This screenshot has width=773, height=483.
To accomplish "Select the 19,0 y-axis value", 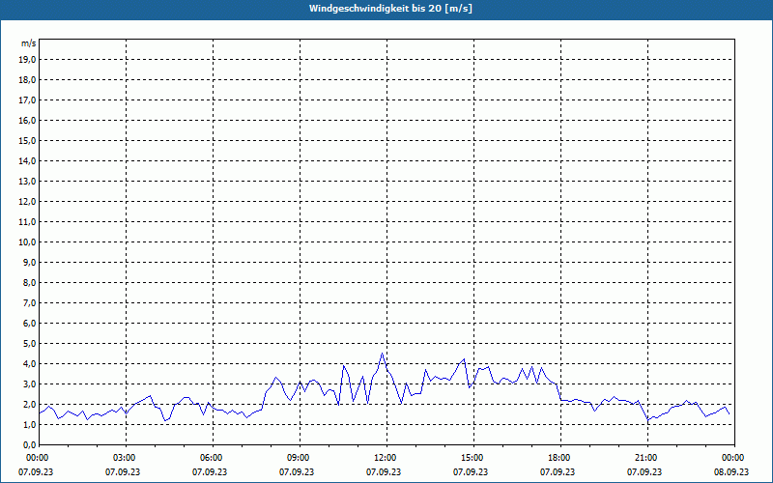I will (27, 60).
